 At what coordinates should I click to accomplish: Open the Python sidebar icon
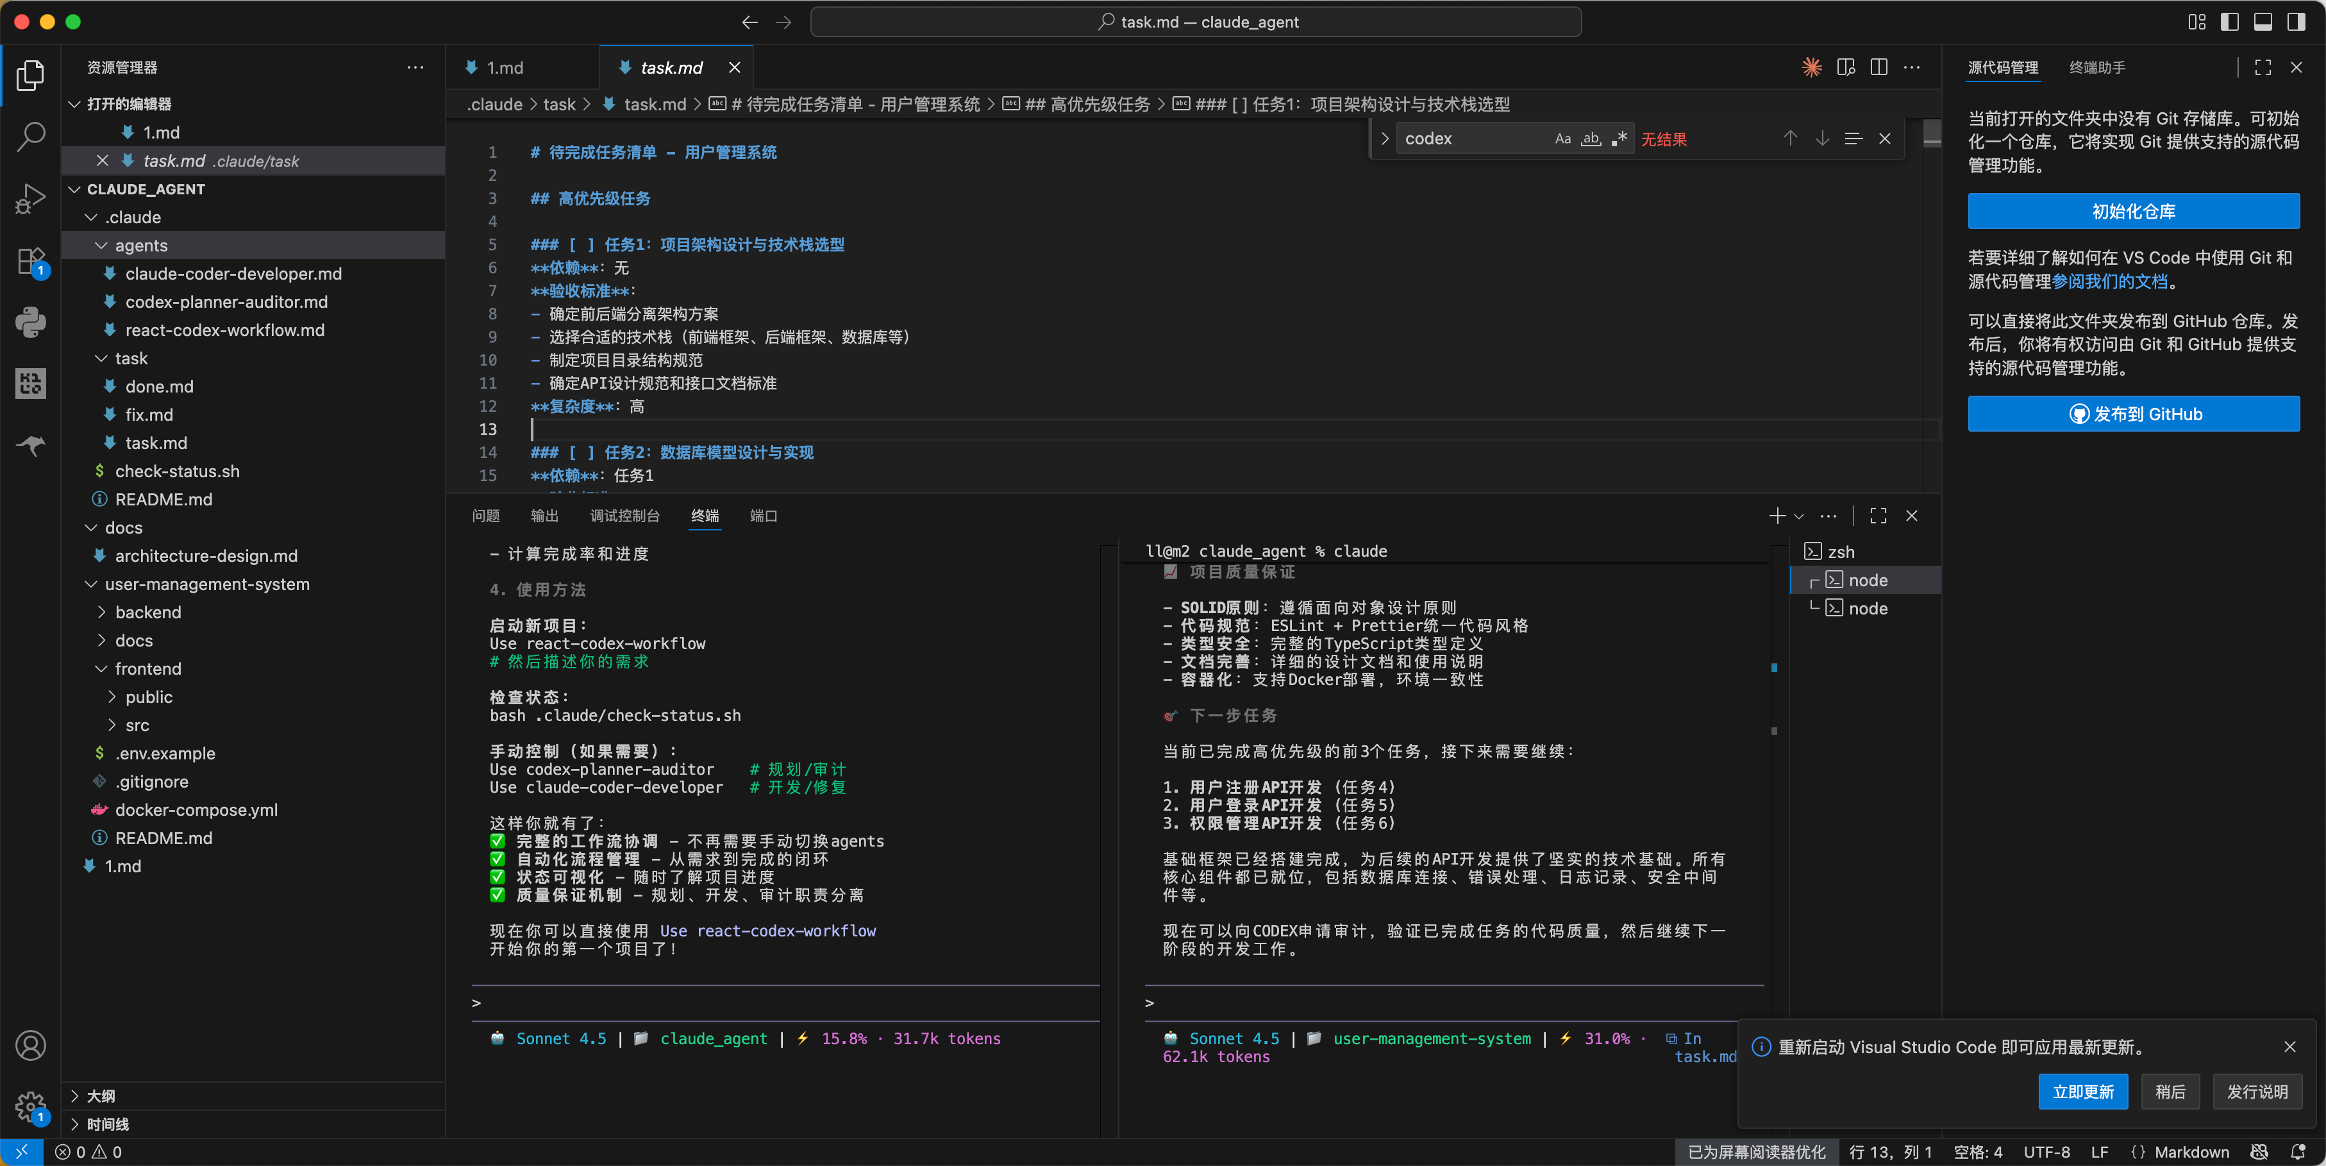tap(31, 323)
